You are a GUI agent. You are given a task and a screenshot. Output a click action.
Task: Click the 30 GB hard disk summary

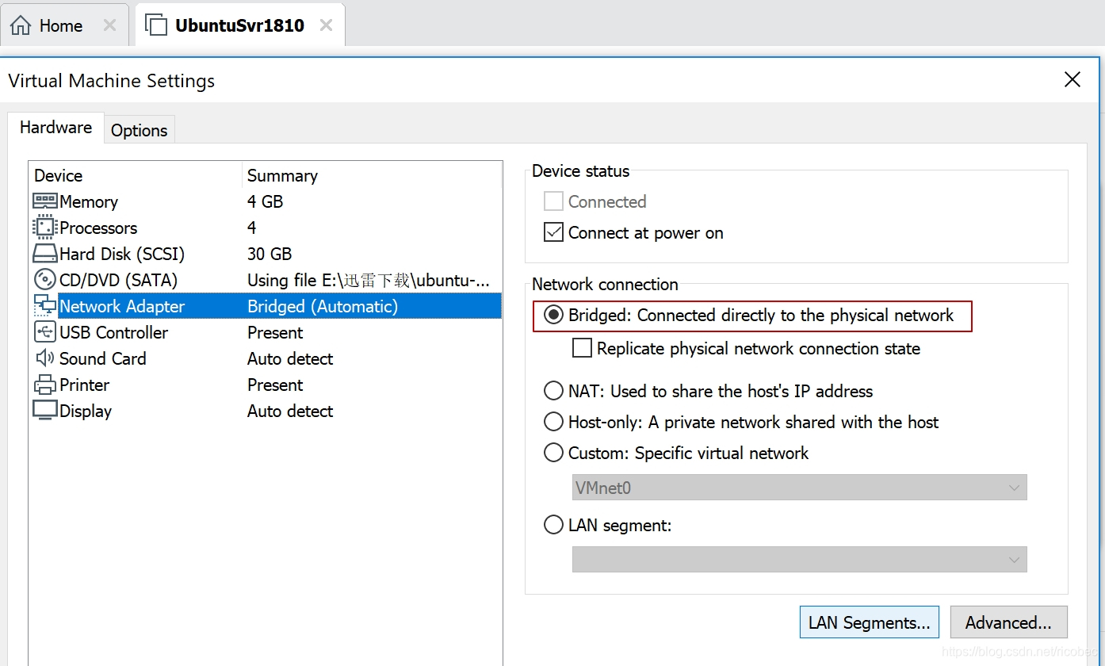(270, 254)
